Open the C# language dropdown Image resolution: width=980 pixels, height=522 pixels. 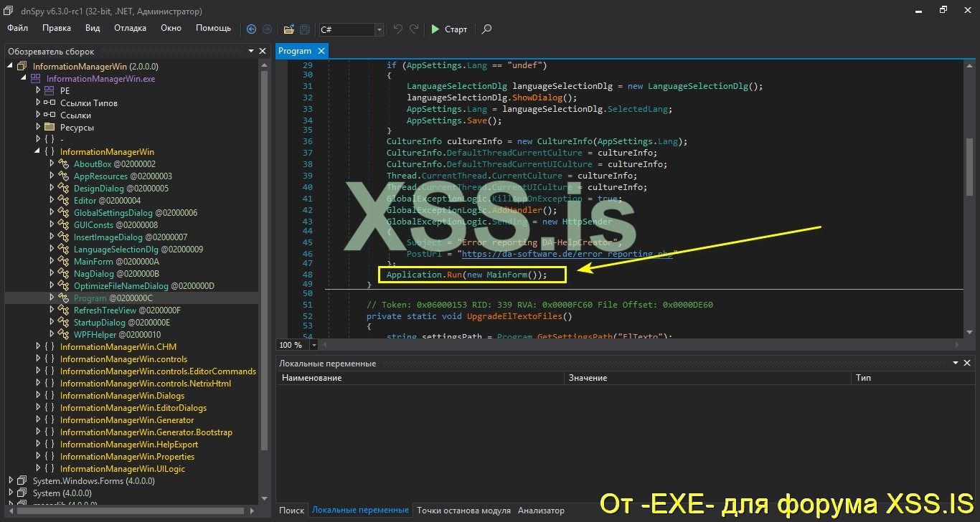coord(378,29)
